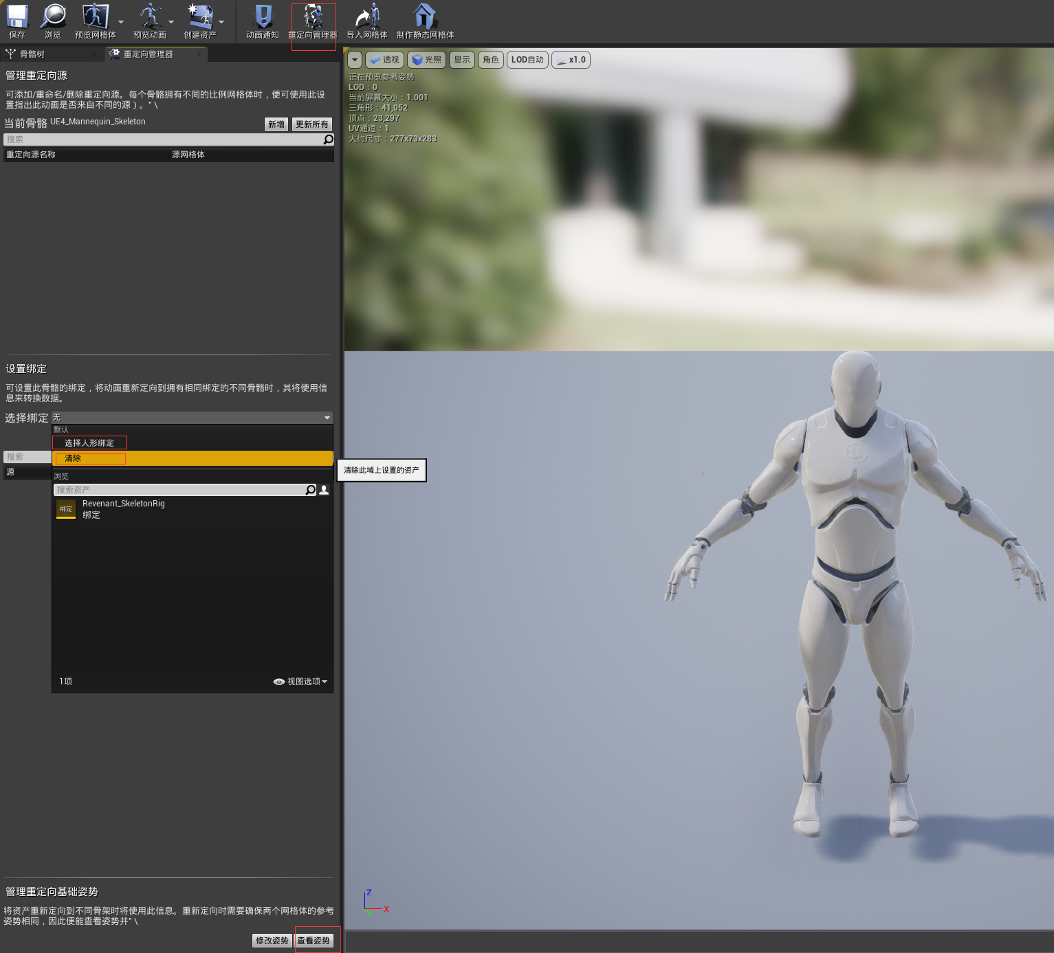The width and height of the screenshot is (1054, 953).
Task: Switch to the 骨骼树 skeleton tree tab
Action: point(32,54)
